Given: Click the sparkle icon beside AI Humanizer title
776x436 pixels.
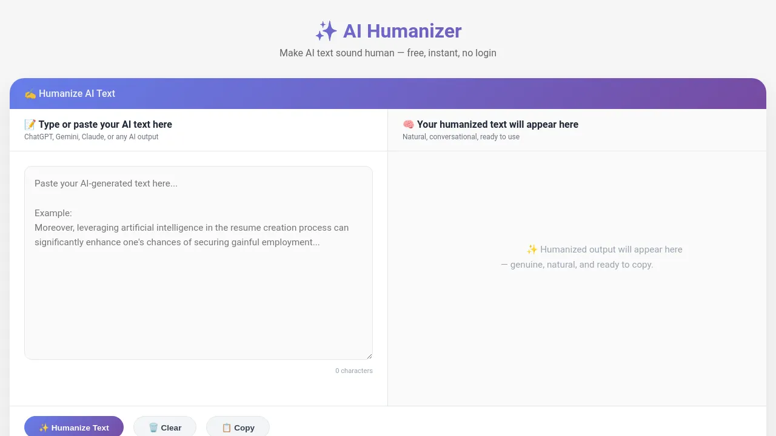Looking at the screenshot, I should [326, 31].
